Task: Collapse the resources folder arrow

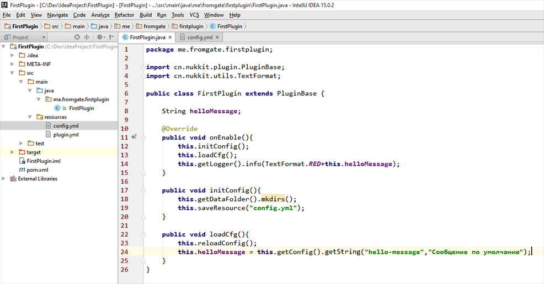Action: coord(30,117)
